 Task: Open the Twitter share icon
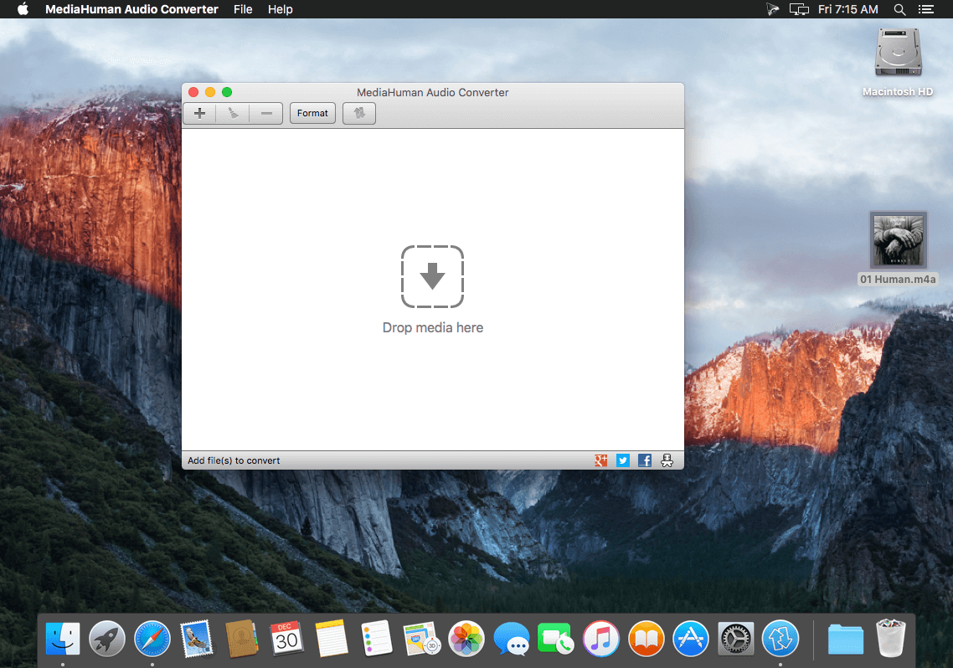pos(623,460)
